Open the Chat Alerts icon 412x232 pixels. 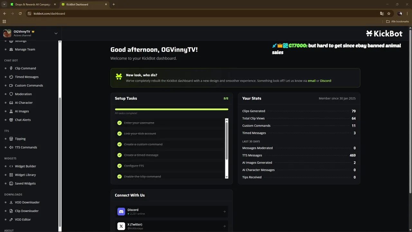(11, 120)
